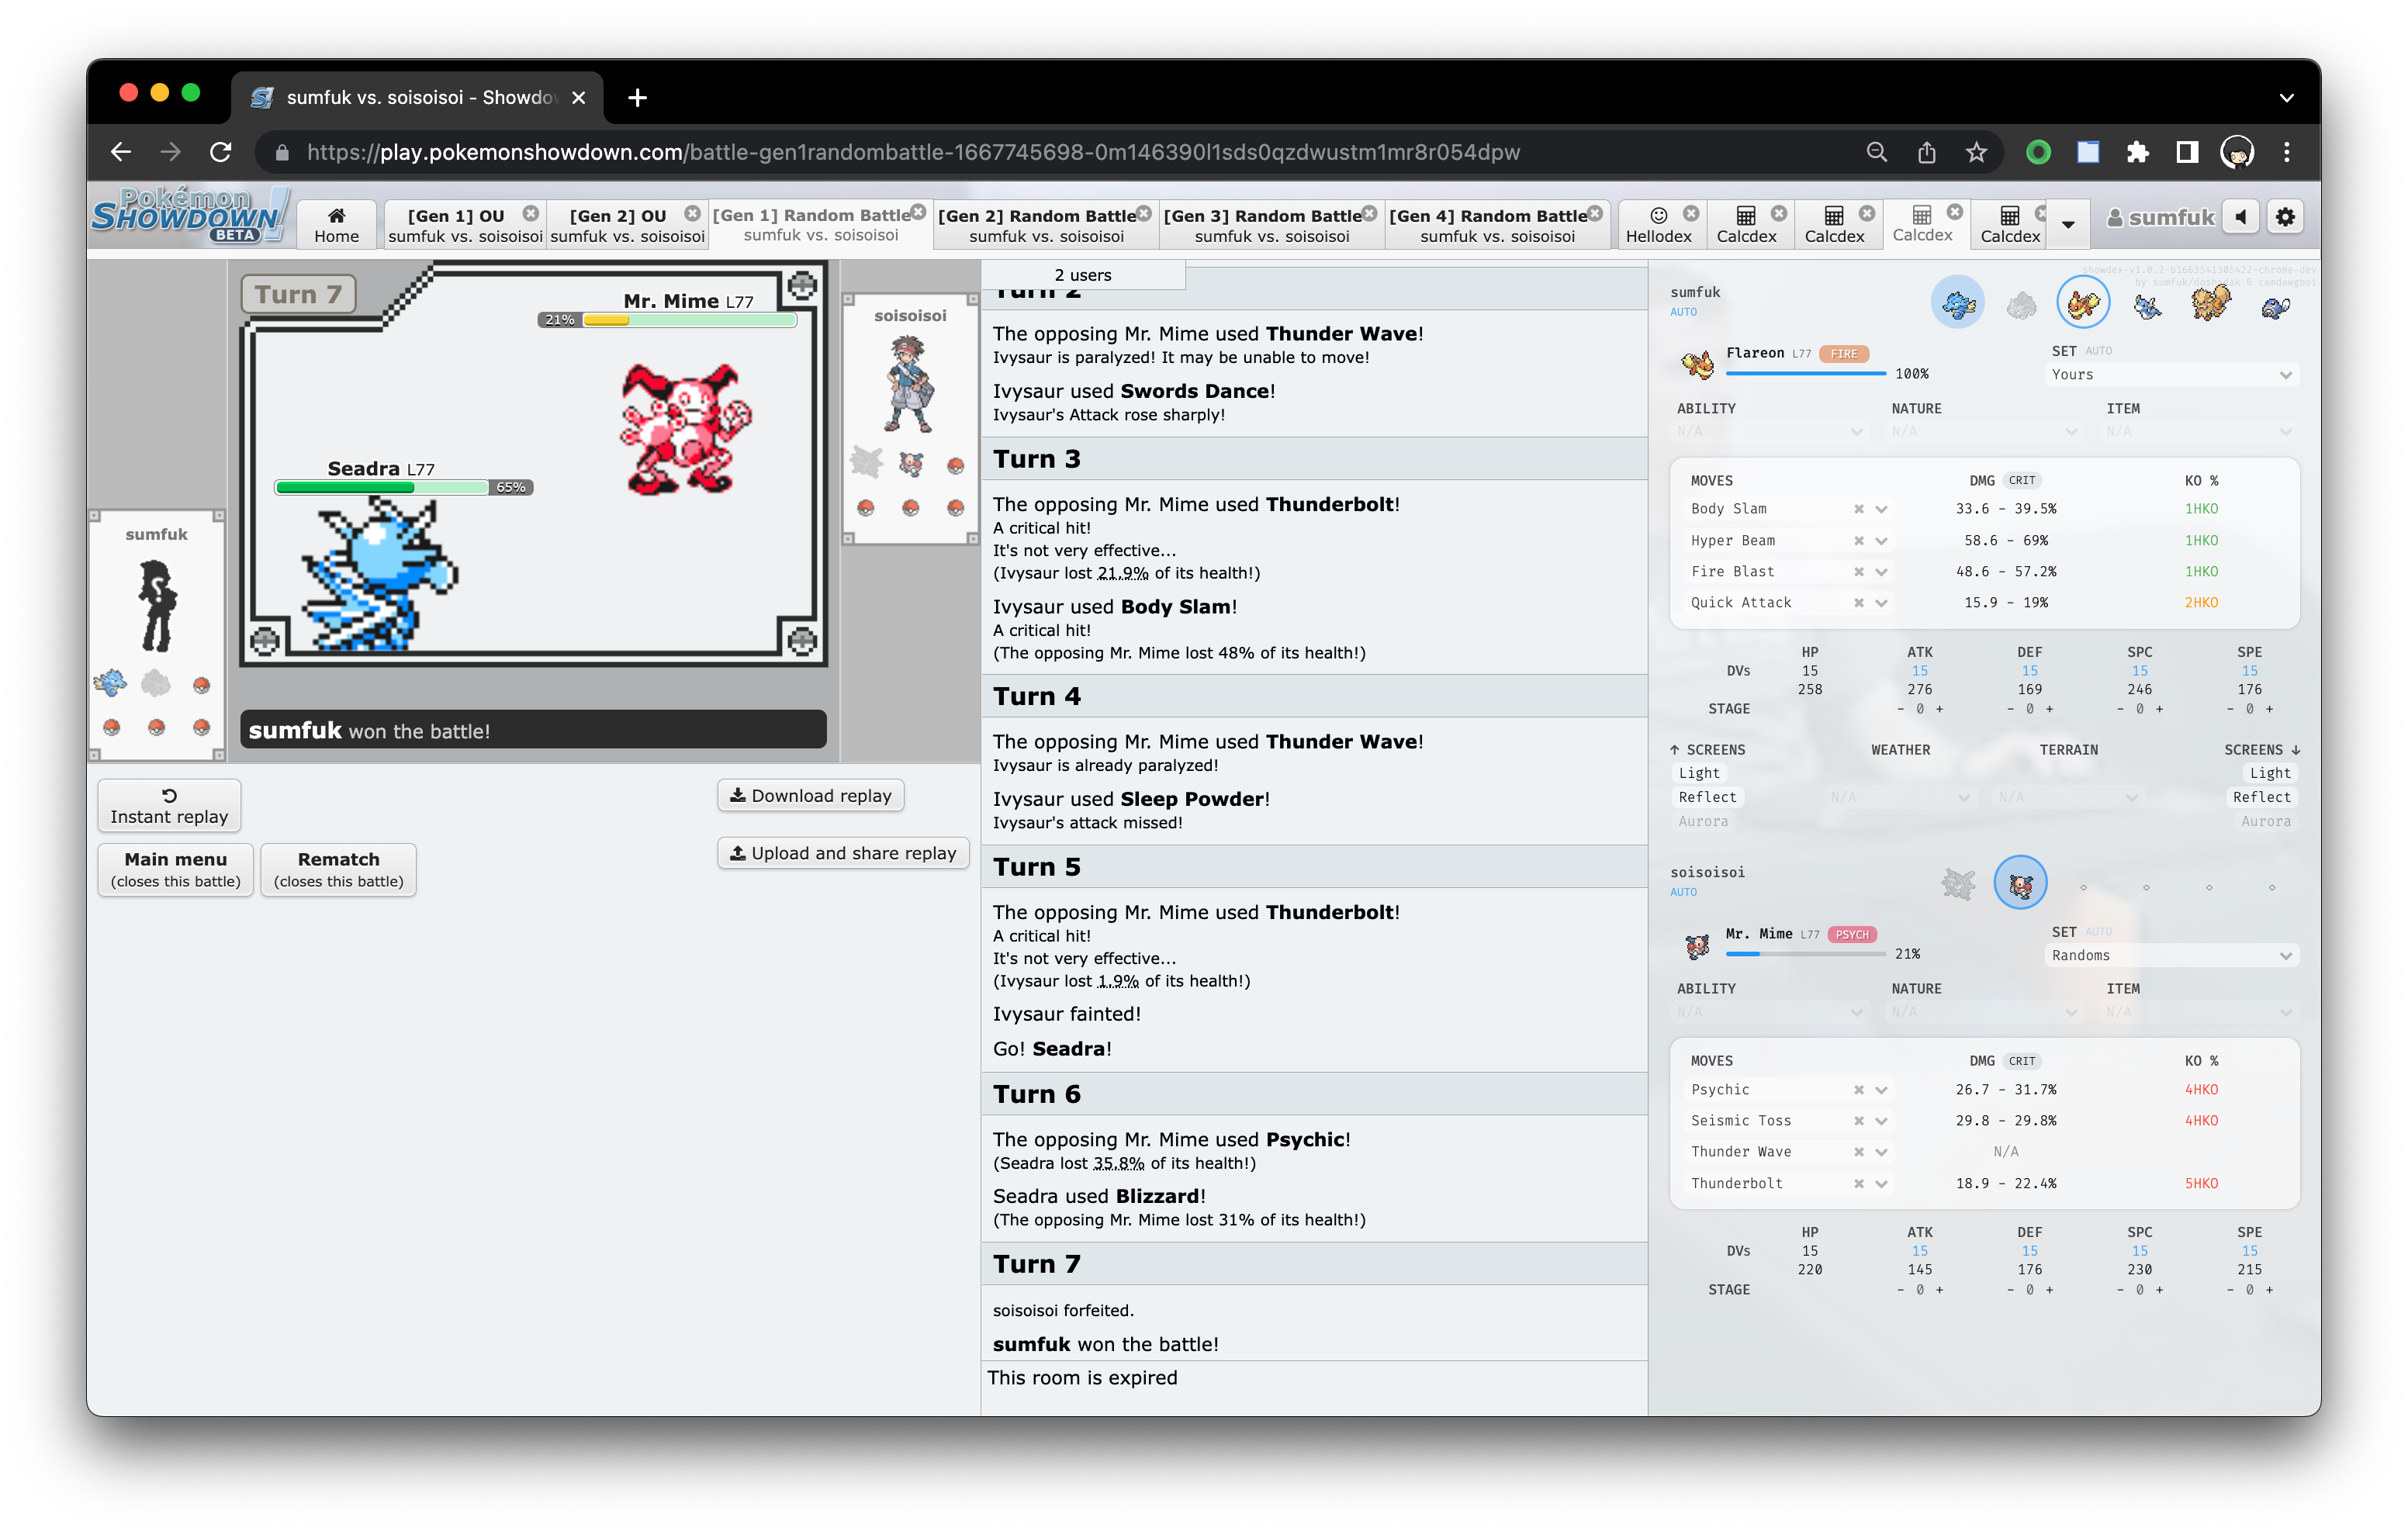Click the browser reload button
This screenshot has width=2408, height=1531.
pyautogui.click(x=221, y=152)
